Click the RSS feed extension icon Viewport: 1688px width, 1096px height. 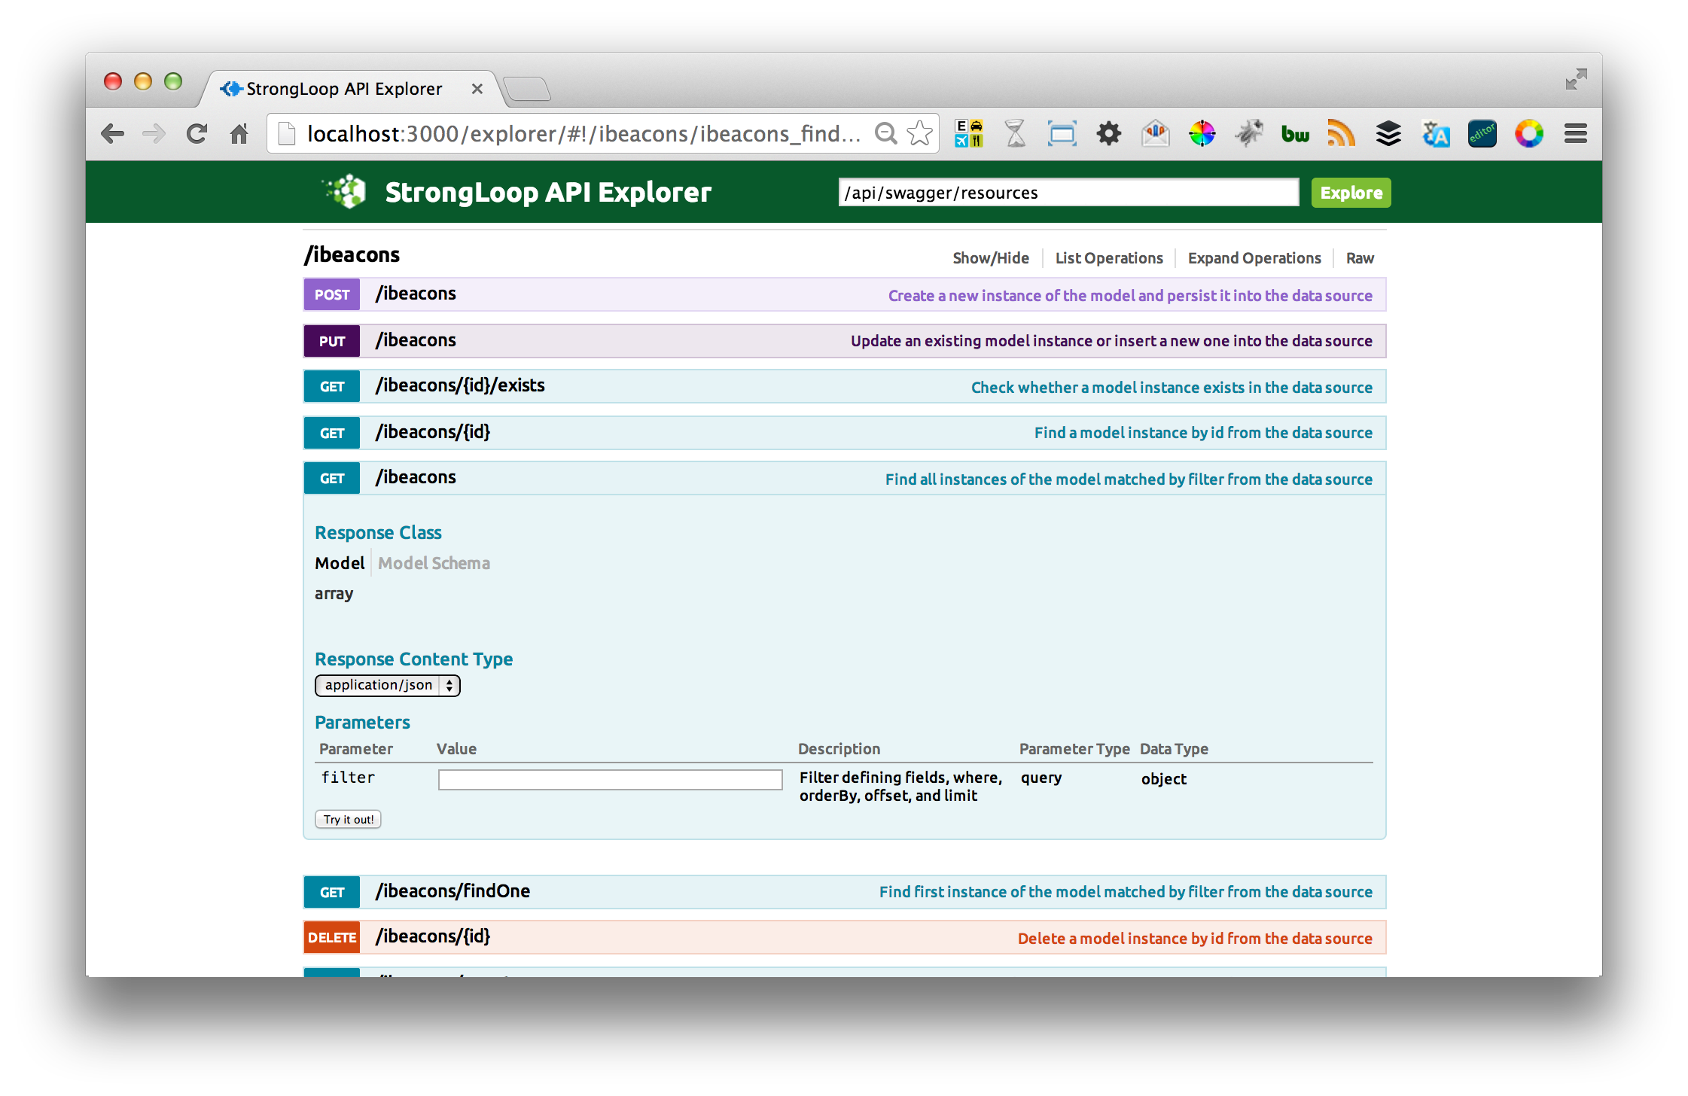1341,134
